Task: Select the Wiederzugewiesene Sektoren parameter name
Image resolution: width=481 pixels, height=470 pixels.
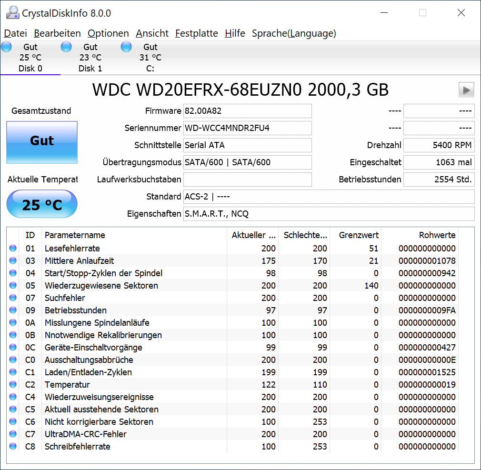Action: tap(101, 286)
